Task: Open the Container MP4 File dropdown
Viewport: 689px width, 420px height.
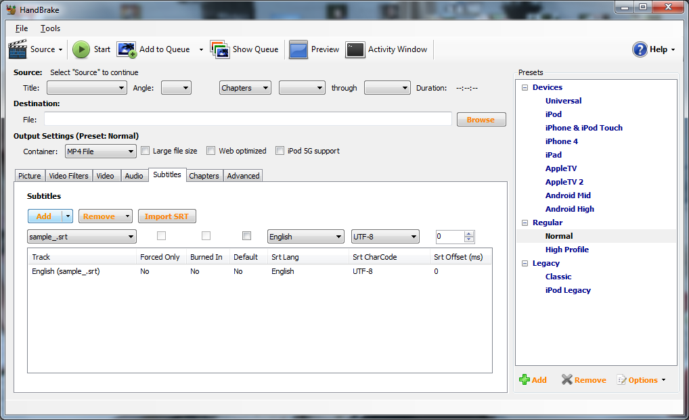Action: pyautogui.click(x=100, y=151)
